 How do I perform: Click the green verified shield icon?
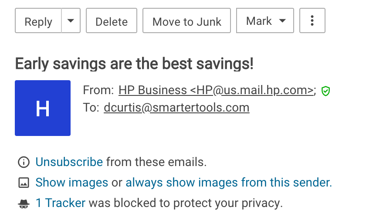point(325,91)
